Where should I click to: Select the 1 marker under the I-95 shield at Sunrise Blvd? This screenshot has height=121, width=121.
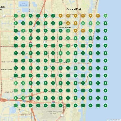tap(31, 46)
